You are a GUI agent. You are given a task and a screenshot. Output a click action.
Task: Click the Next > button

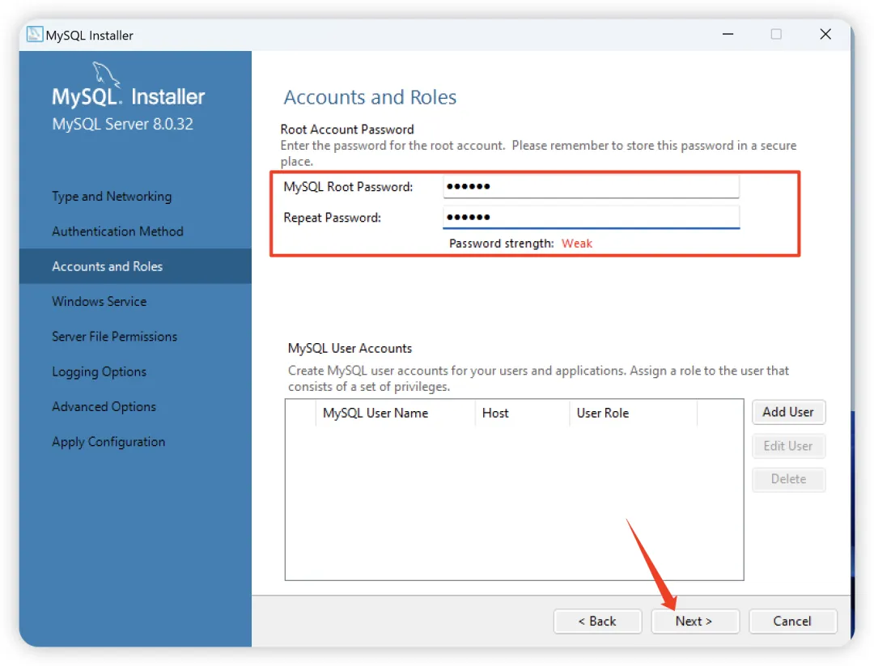[694, 621]
